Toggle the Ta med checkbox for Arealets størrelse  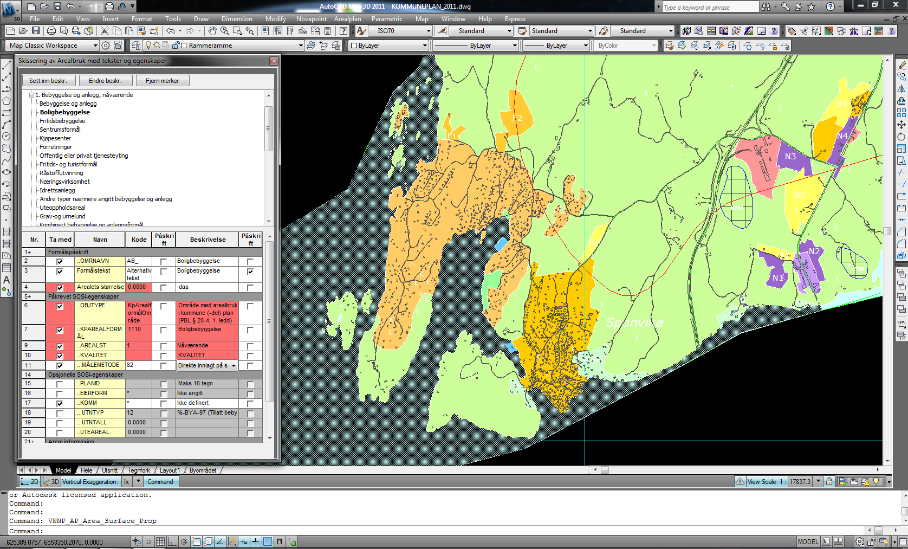pyautogui.click(x=60, y=288)
